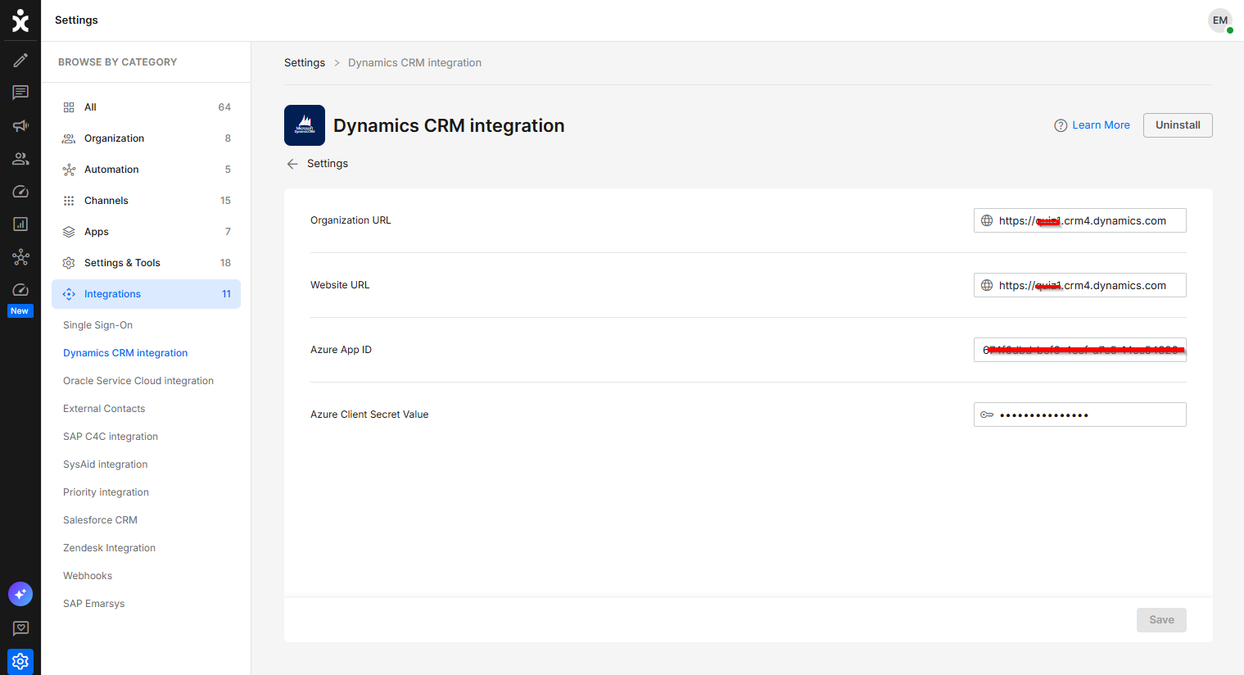This screenshot has width=1244, height=675.
Task: Focus the Azure Client Secret Value field
Action: pyautogui.click(x=1080, y=415)
